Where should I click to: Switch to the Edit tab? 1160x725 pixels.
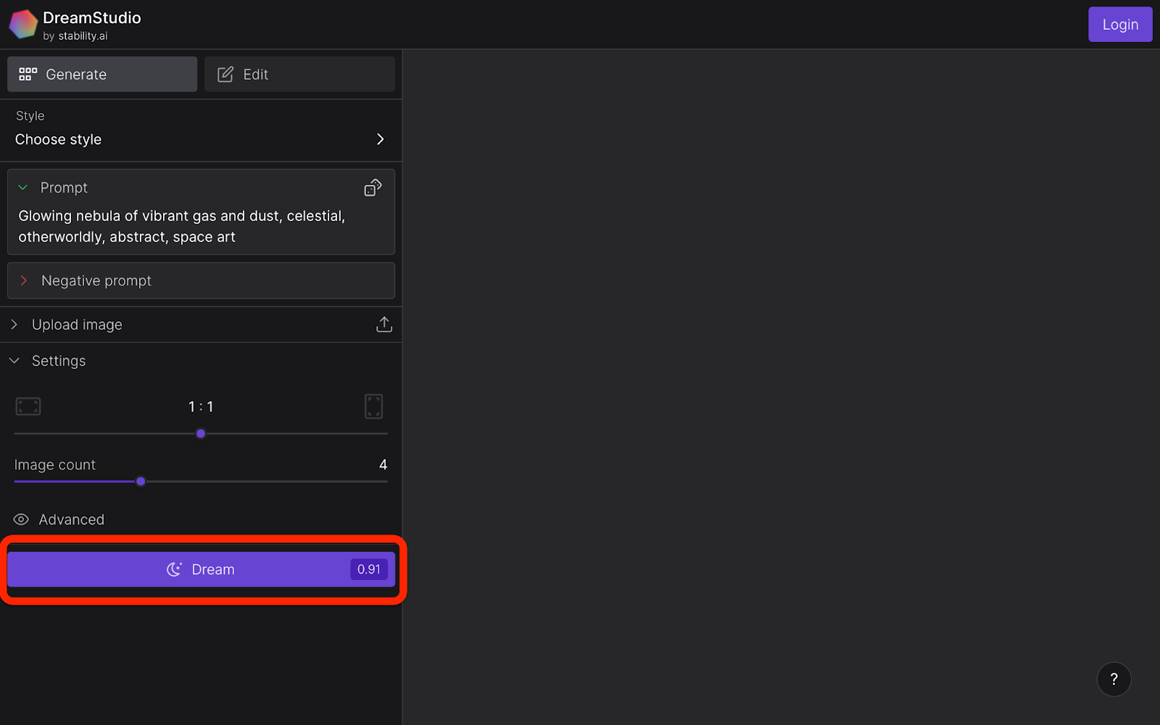(x=299, y=74)
